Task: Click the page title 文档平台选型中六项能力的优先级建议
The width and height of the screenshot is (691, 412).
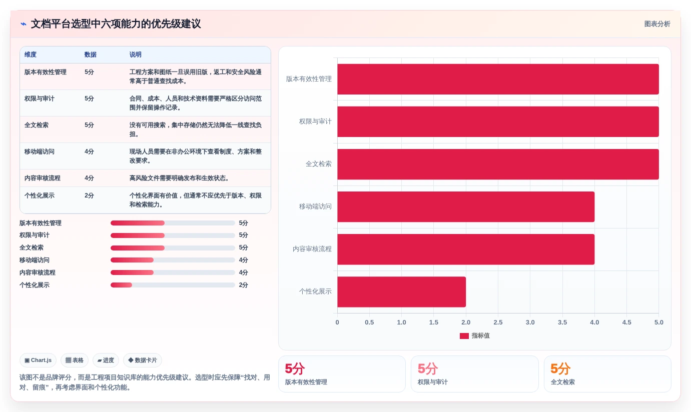Action: click(x=116, y=24)
